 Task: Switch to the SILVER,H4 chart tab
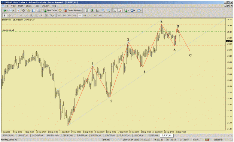pos(153,135)
